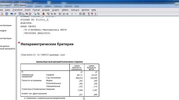Open the Transform menu
The image size is (179, 100).
pos(17,10)
